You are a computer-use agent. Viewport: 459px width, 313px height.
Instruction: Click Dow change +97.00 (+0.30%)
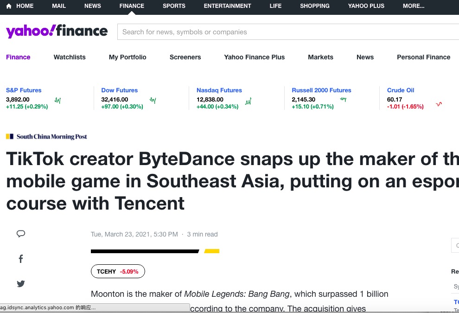coord(122,107)
